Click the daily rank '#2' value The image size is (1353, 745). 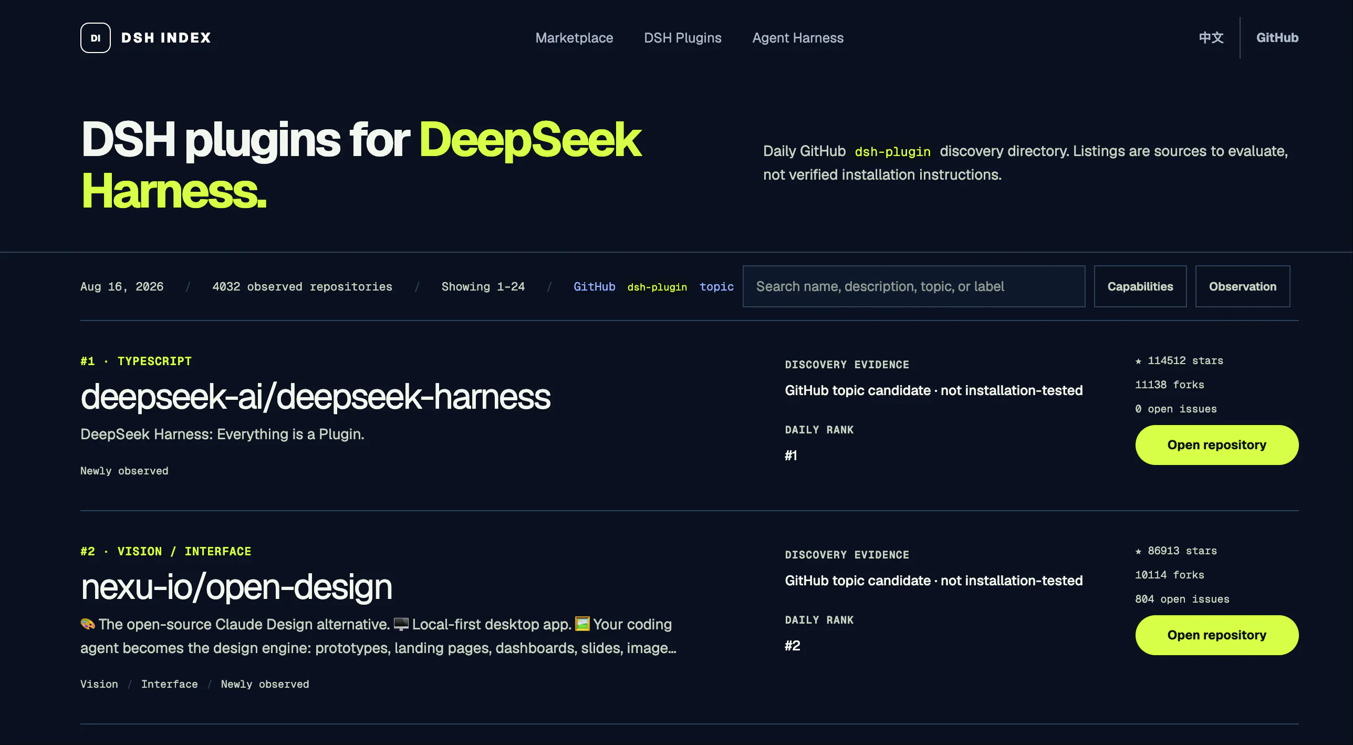point(793,646)
